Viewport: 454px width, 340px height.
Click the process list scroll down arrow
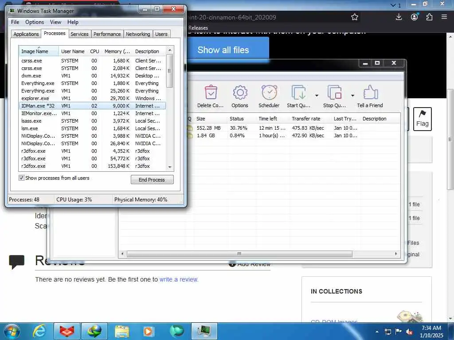click(x=170, y=167)
